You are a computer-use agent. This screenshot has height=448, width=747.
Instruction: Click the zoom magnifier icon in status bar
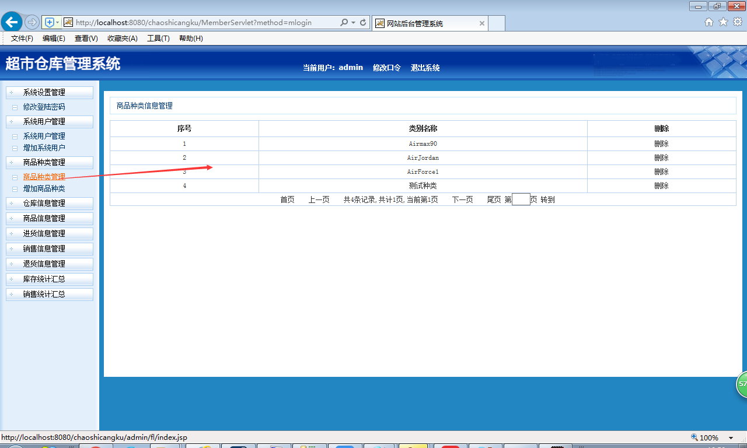[694, 437]
